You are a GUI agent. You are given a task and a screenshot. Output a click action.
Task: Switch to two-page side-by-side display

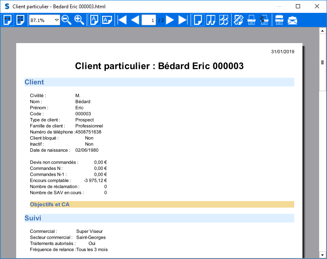point(211,20)
